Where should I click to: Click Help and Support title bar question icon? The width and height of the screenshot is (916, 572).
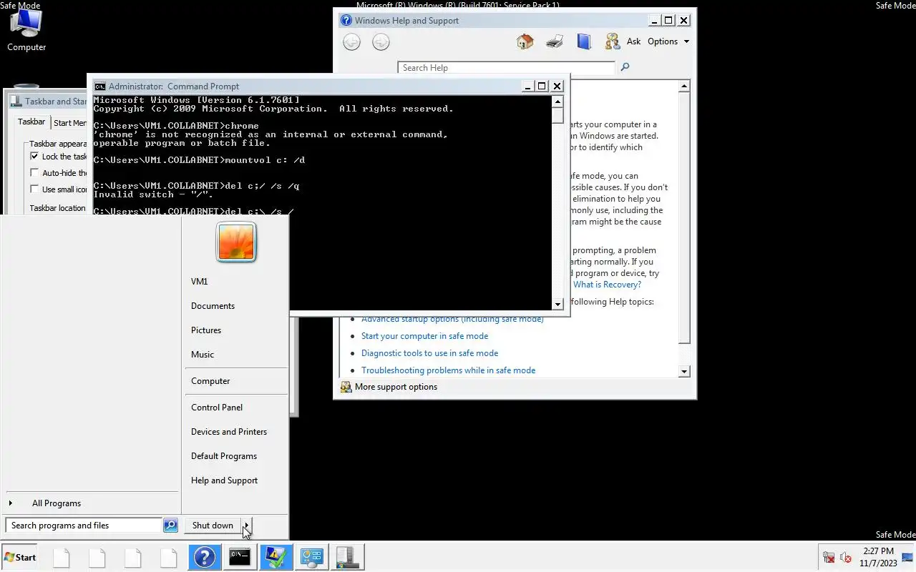pos(346,20)
